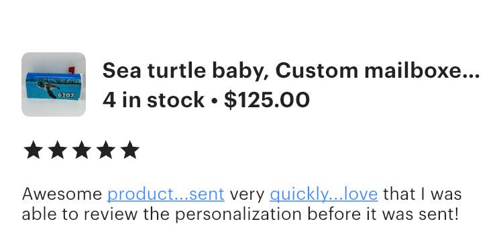503x244 pixels.
Task: Click the fifth rating star
Action: [x=130, y=149]
